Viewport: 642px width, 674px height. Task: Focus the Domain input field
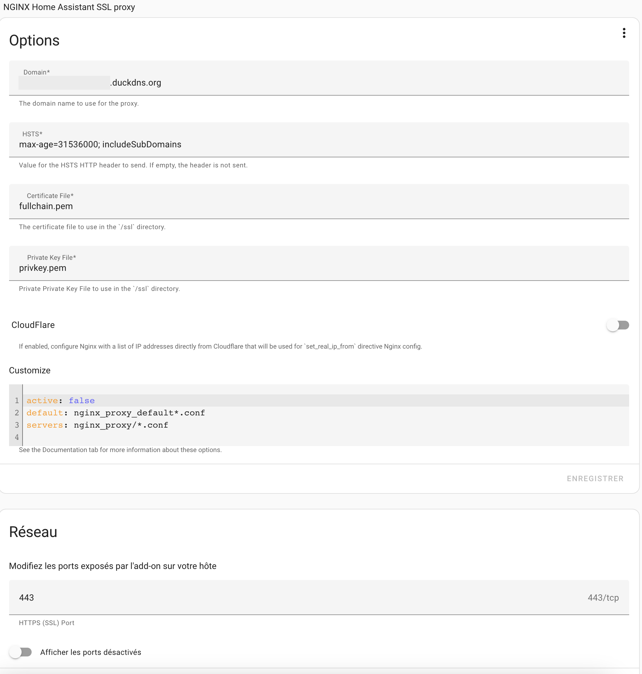click(x=319, y=78)
